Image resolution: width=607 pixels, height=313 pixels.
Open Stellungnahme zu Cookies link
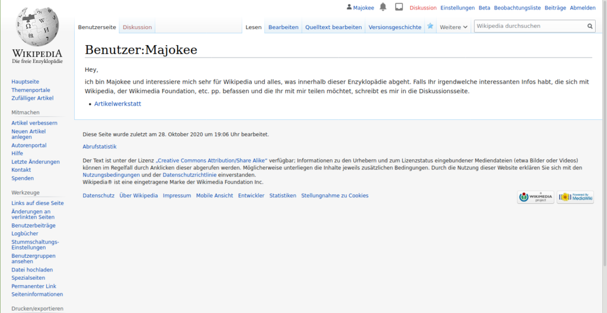coord(335,196)
